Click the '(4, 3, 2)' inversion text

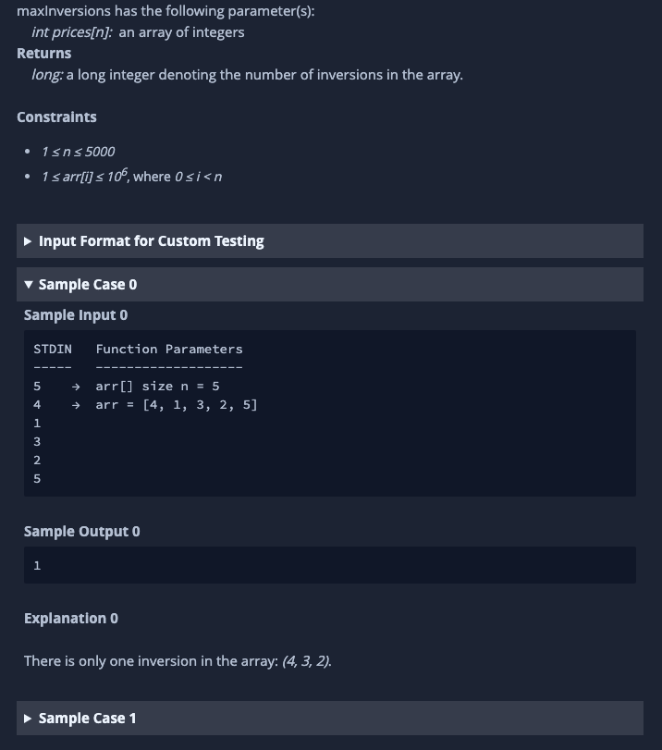[x=307, y=661]
